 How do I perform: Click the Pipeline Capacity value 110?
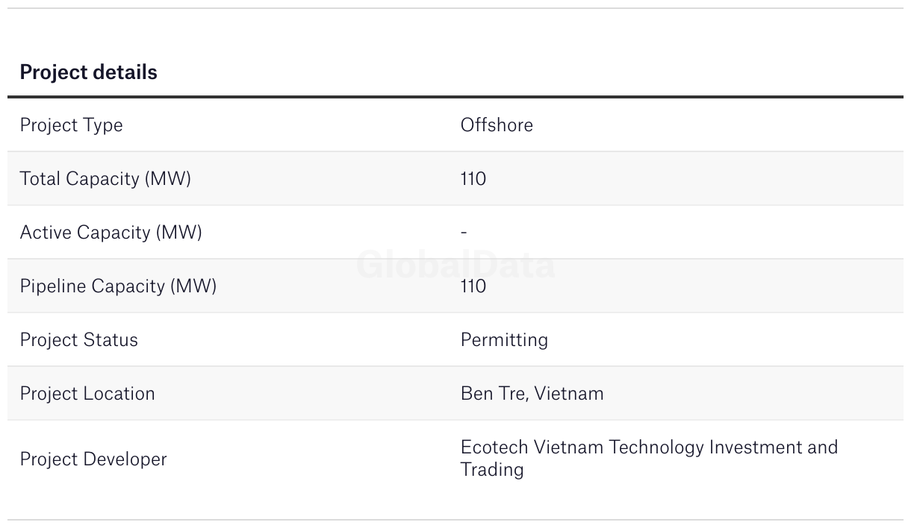[473, 286]
